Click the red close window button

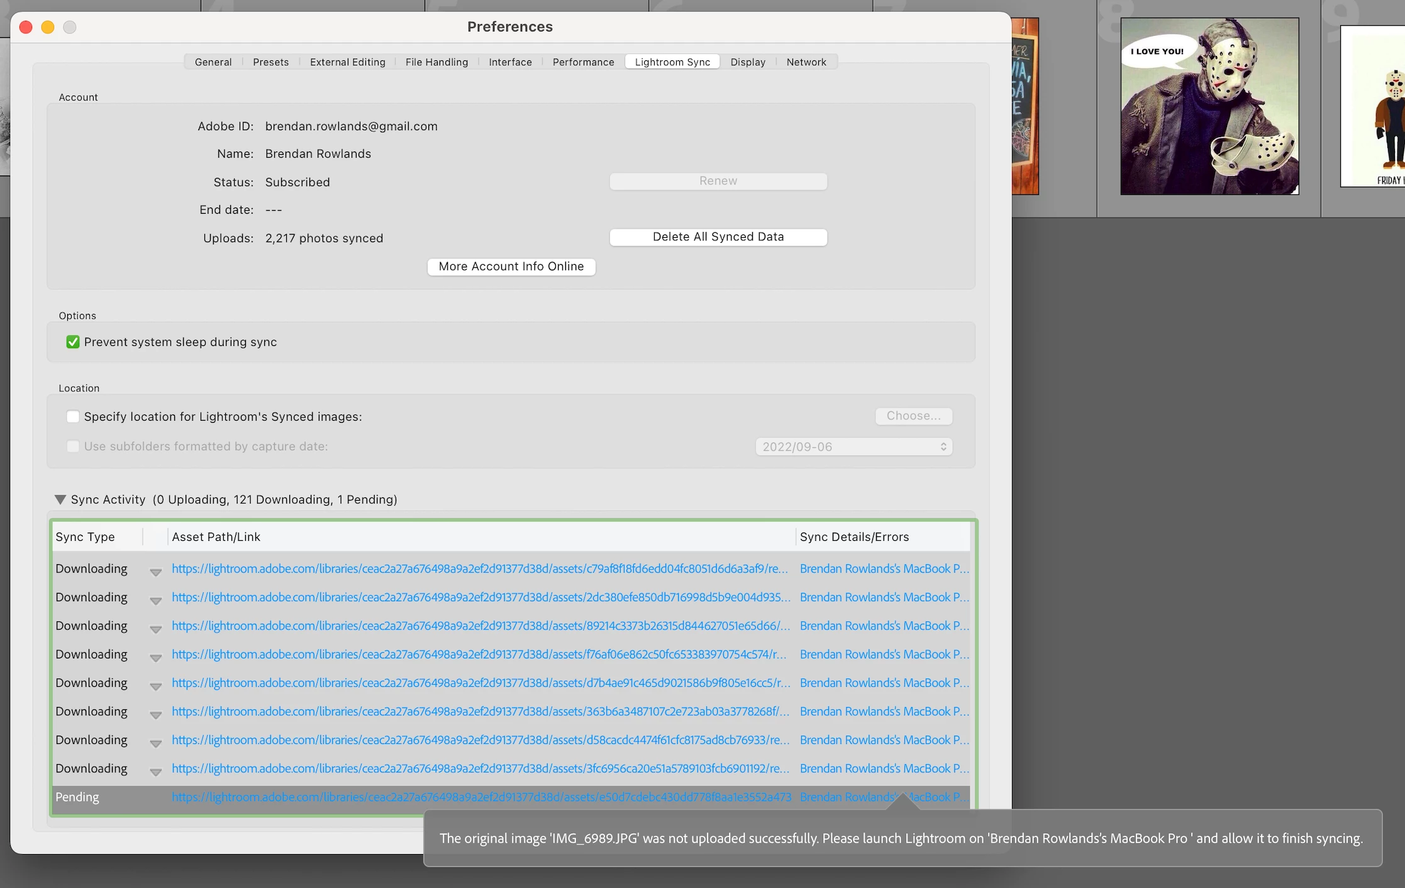[26, 27]
